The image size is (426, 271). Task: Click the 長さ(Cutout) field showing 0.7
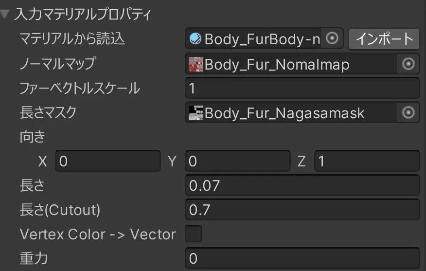tap(302, 210)
